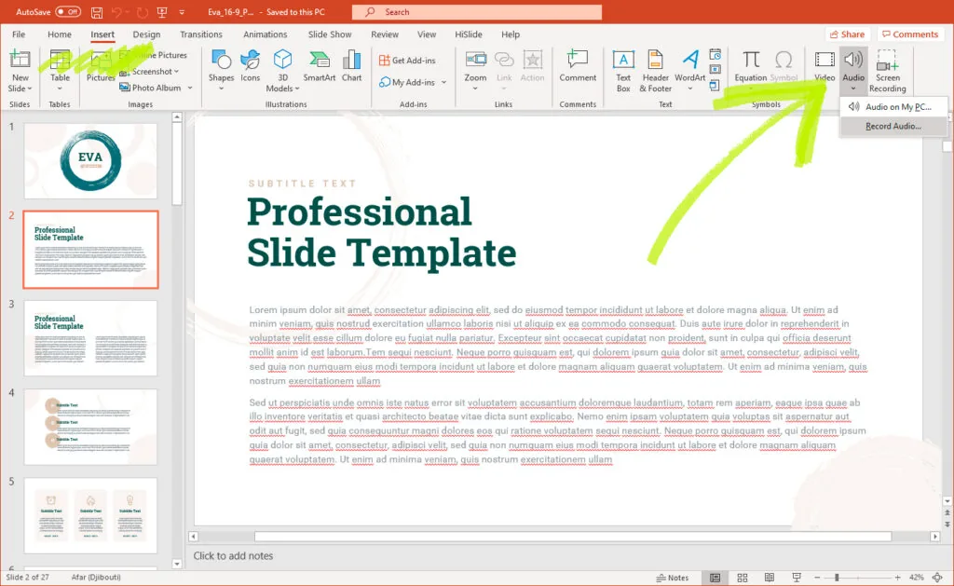Expand the Photo Album dropdown arrow
Screen dimensions: 954x586
coord(190,88)
